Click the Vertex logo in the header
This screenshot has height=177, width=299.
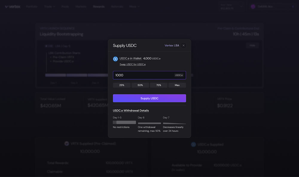click(13, 7)
